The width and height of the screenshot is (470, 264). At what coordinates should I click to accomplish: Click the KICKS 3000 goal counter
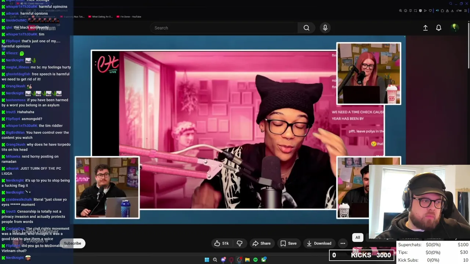(x=362, y=255)
